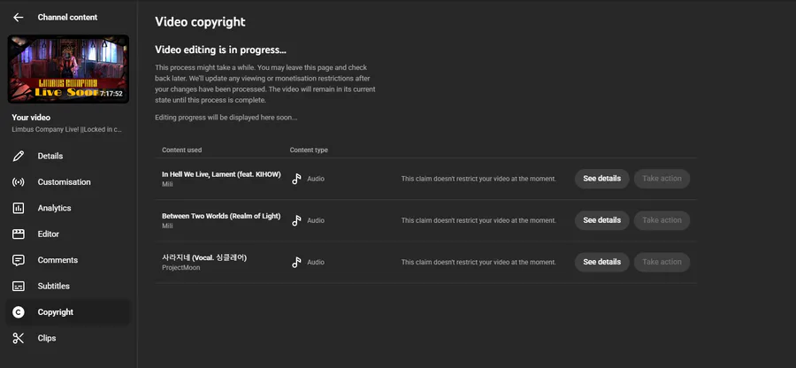Screen dimensions: 796x368
Task: Click the Editor clapperboard icon
Action: point(19,234)
